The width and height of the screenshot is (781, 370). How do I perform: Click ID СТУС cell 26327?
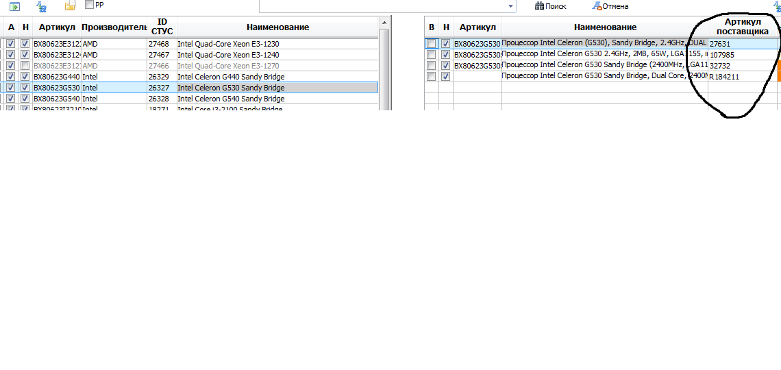click(162, 88)
